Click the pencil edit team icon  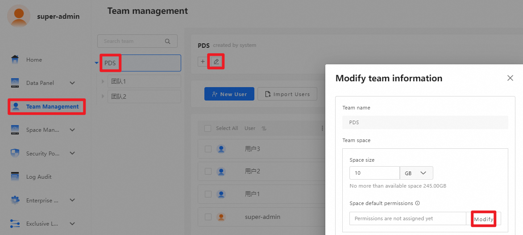point(216,61)
